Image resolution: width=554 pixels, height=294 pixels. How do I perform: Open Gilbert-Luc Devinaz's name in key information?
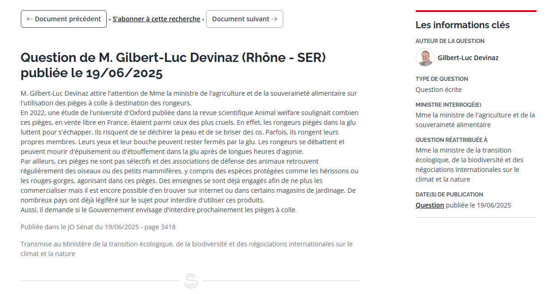pos(468,58)
